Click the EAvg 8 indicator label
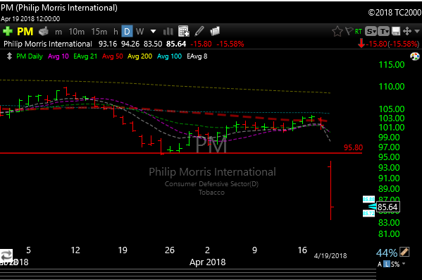 click(197, 56)
